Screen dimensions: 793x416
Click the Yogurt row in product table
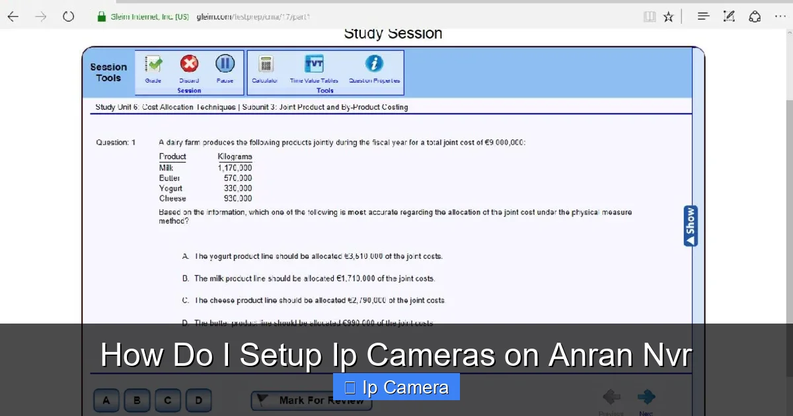tap(206, 188)
